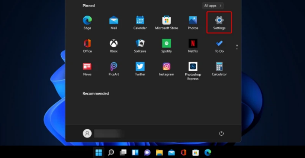Open the Xbox app
This screenshot has height=158, width=305.
coord(114,46)
